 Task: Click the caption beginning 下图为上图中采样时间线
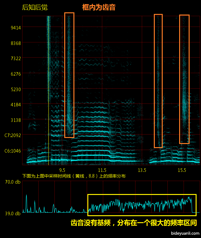tap(74, 176)
